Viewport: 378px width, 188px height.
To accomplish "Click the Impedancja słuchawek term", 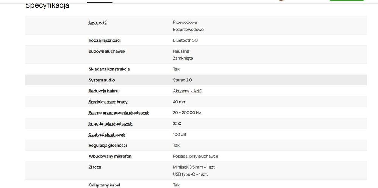I will [x=110, y=124].
